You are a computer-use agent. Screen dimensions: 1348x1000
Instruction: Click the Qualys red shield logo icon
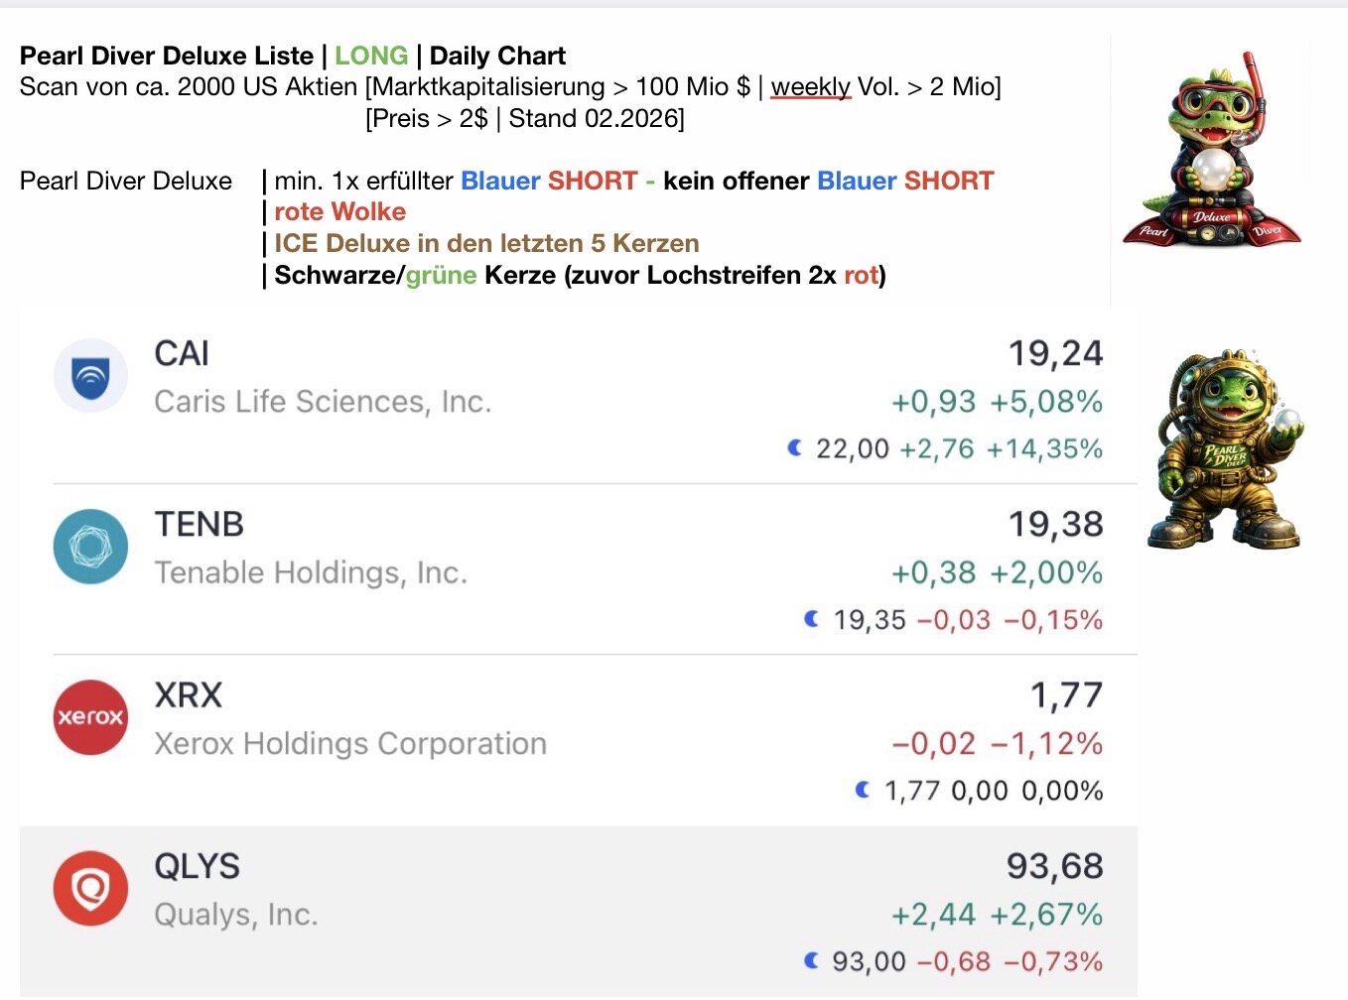(x=90, y=888)
